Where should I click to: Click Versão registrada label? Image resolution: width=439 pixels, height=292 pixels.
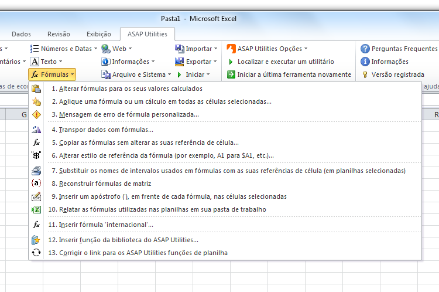pos(398,74)
